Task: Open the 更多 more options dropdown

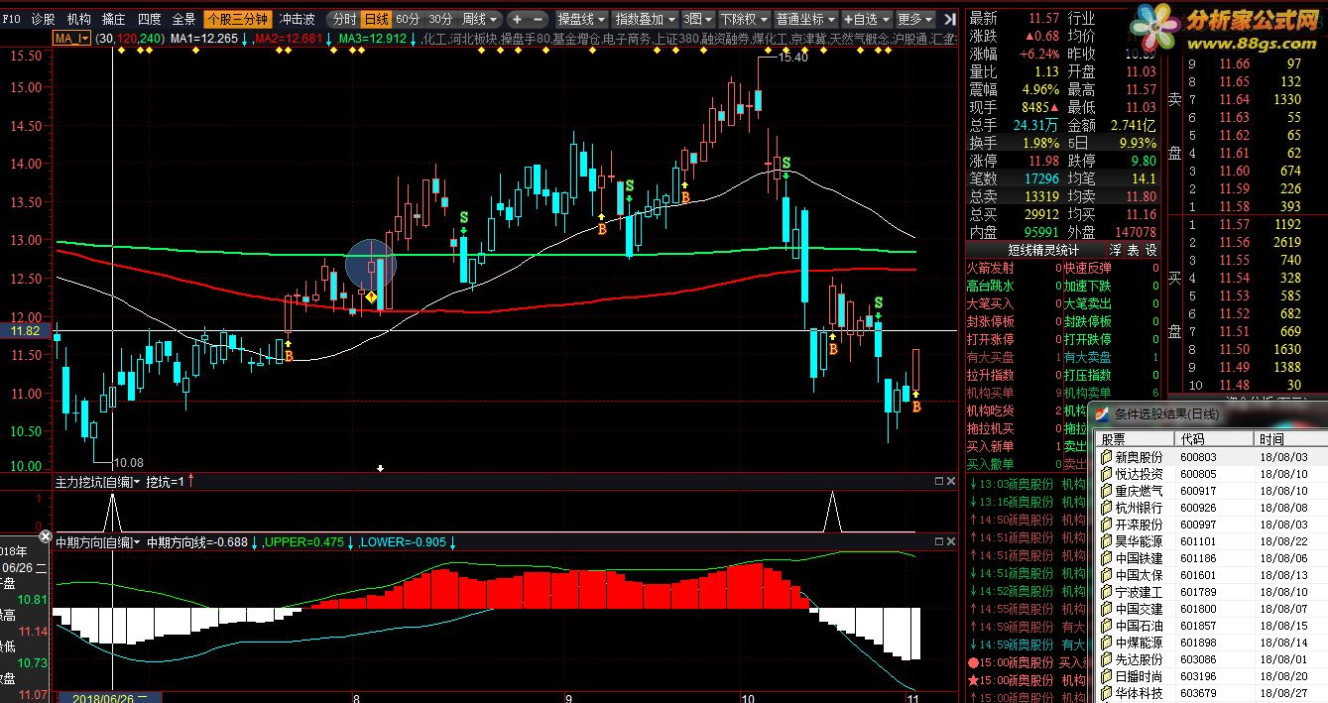Action: point(914,19)
